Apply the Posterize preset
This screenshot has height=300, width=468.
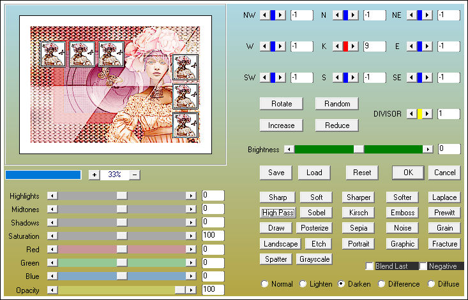[314, 228]
